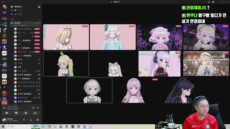Image resolution: width=230 pixels, height=129 pixels.
Task: Collapse the 방송 channel category
Action: [13, 19]
